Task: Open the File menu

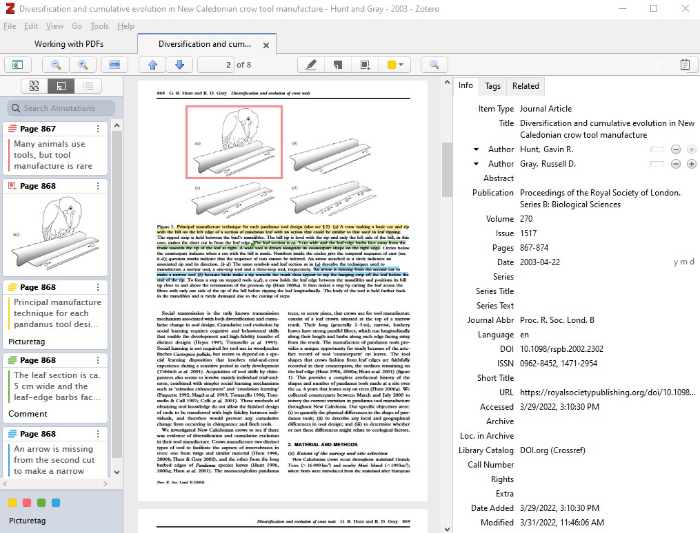Action: coord(10,26)
